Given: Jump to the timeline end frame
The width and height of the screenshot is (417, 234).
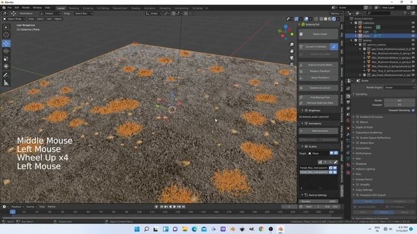Looking at the screenshot, I should tap(183, 207).
